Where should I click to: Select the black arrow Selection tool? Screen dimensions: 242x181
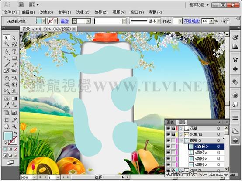click(7, 38)
